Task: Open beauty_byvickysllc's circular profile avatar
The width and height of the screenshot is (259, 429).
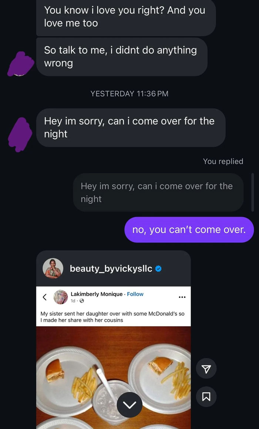Action: pyautogui.click(x=53, y=268)
